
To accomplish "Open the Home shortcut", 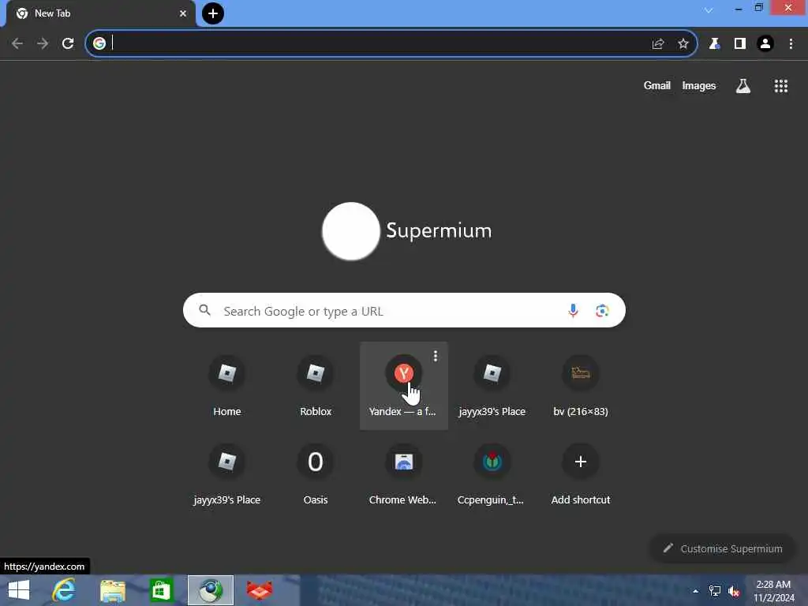I will (x=227, y=386).
